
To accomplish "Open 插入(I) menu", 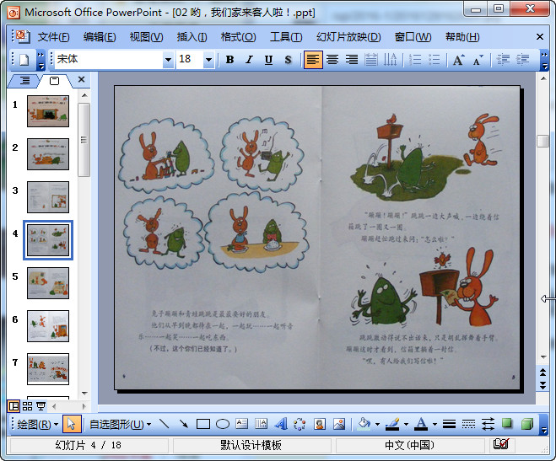I will [x=192, y=37].
